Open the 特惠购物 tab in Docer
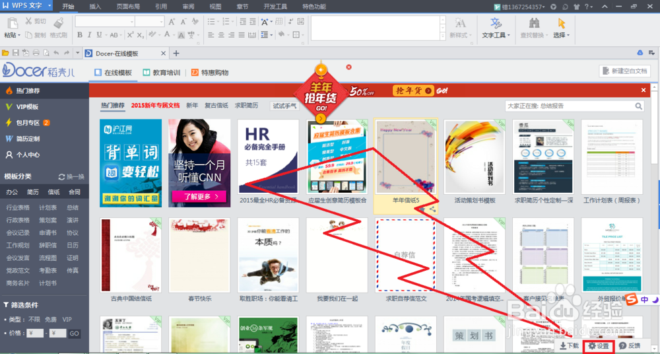This screenshot has width=660, height=354. point(210,73)
